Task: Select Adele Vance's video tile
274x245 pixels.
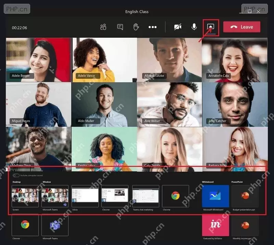Action: [x=104, y=60]
